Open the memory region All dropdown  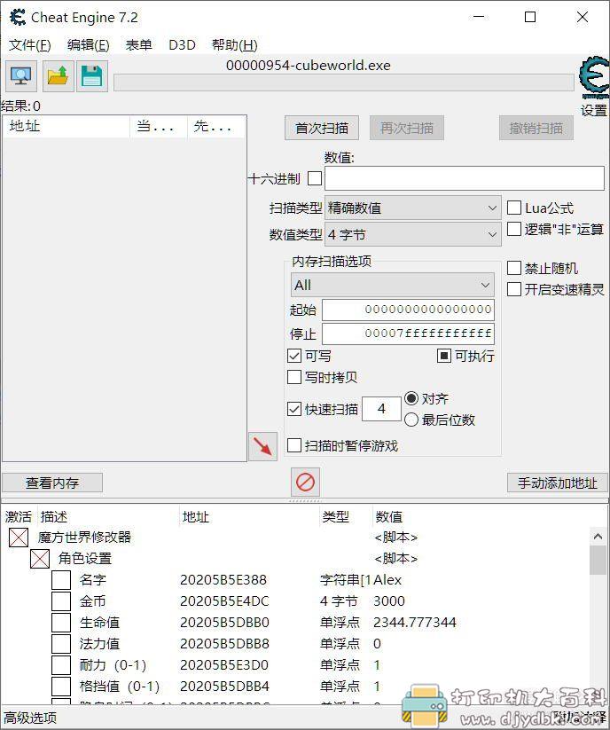(392, 285)
